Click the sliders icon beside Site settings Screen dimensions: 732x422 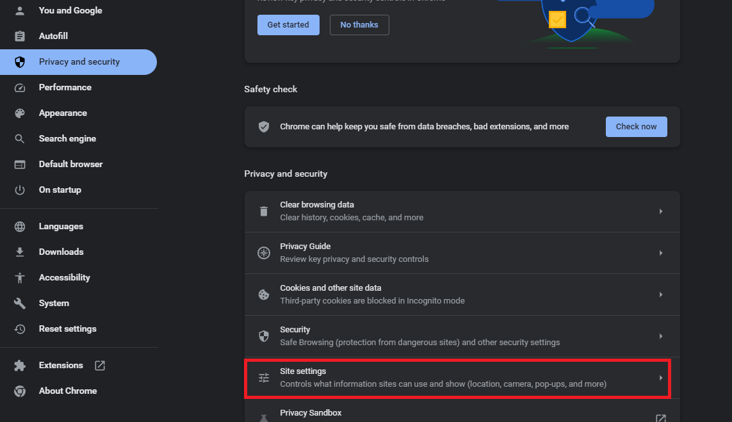(264, 378)
